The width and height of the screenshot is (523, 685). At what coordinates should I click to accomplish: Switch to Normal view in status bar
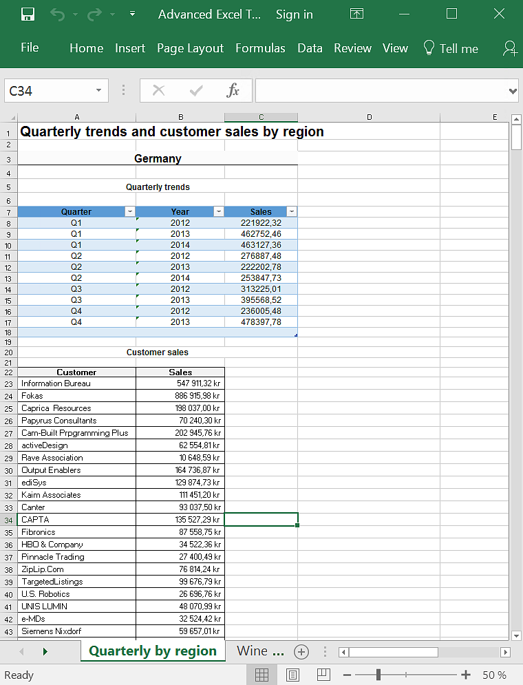pos(261,674)
